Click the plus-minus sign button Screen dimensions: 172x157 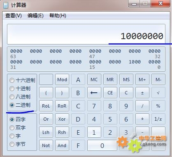point(142,93)
